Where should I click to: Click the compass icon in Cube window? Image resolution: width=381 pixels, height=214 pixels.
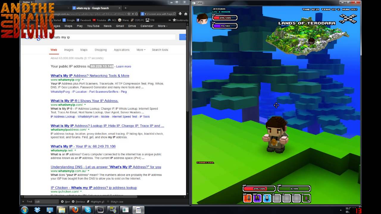(x=348, y=19)
